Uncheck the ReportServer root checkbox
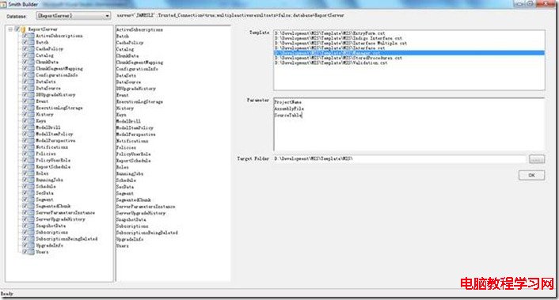559x300 pixels. pyautogui.click(x=17, y=29)
